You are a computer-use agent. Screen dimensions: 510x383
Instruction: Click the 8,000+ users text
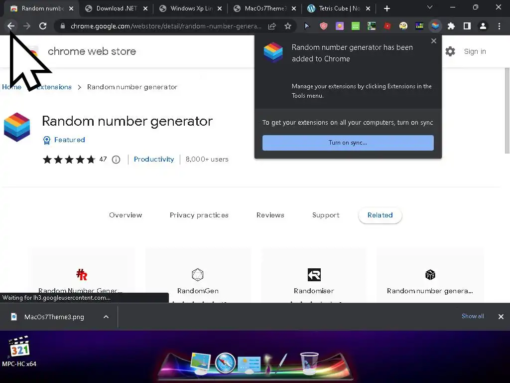[207, 159]
